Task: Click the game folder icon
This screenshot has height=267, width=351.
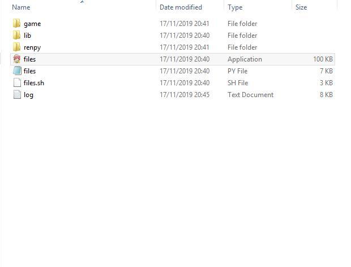Action: click(16, 24)
